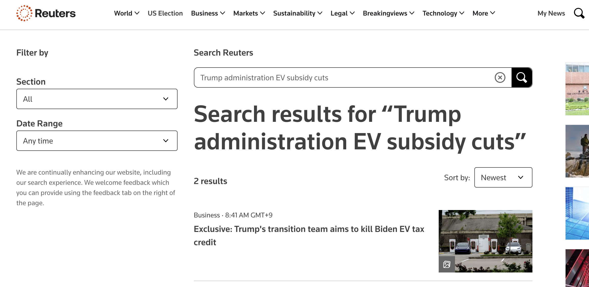Screen dimensions: 589x287
Task: Clear the search query with the X icon
Action: click(x=500, y=77)
